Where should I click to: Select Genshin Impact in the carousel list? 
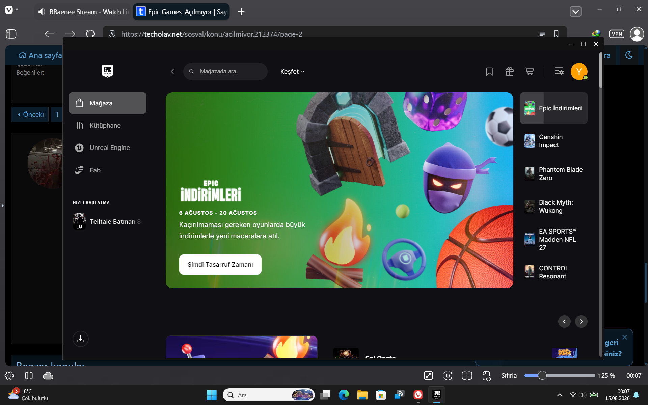(x=553, y=141)
